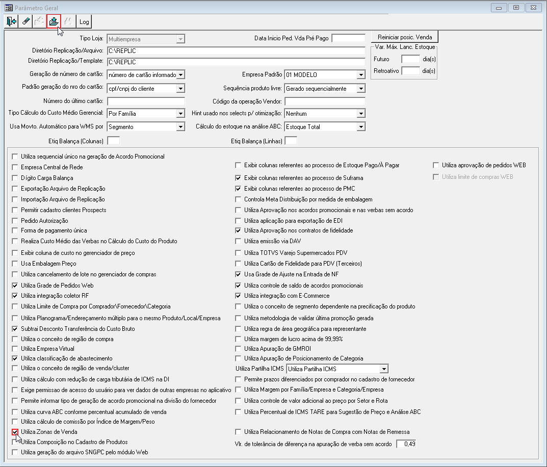The width and height of the screenshot is (547, 467).
Task: Enable Utiliza emissão via DAV
Action: coord(238,241)
